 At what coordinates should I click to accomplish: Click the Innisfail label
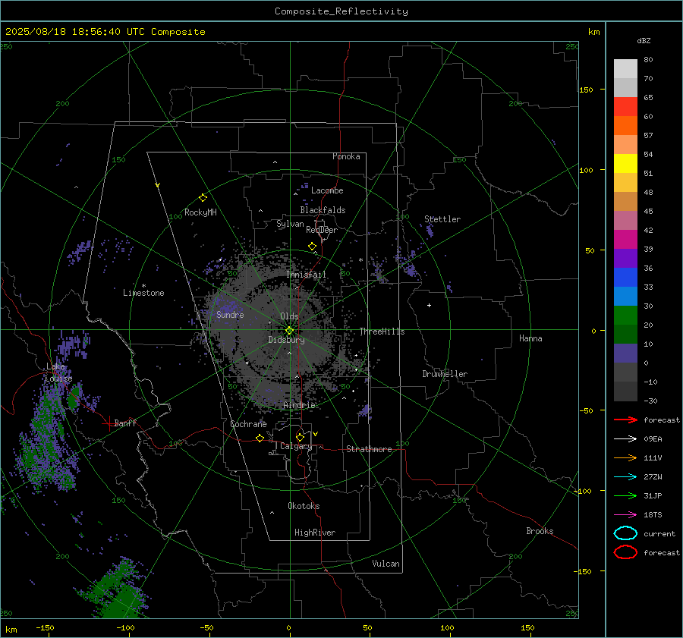pyautogui.click(x=306, y=275)
